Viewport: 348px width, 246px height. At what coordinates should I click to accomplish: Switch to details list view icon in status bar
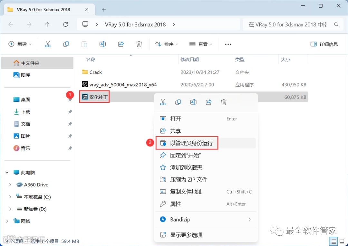[333, 241]
